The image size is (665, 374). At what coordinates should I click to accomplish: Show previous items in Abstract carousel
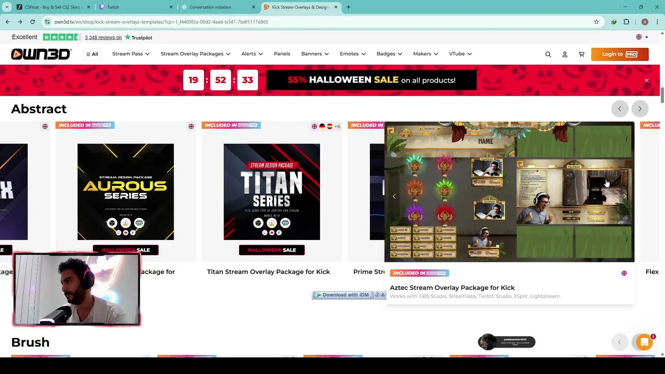[619, 109]
